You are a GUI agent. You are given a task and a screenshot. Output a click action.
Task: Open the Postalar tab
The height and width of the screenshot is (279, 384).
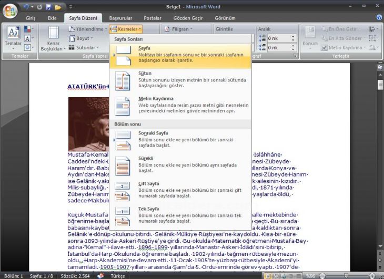[x=153, y=18]
